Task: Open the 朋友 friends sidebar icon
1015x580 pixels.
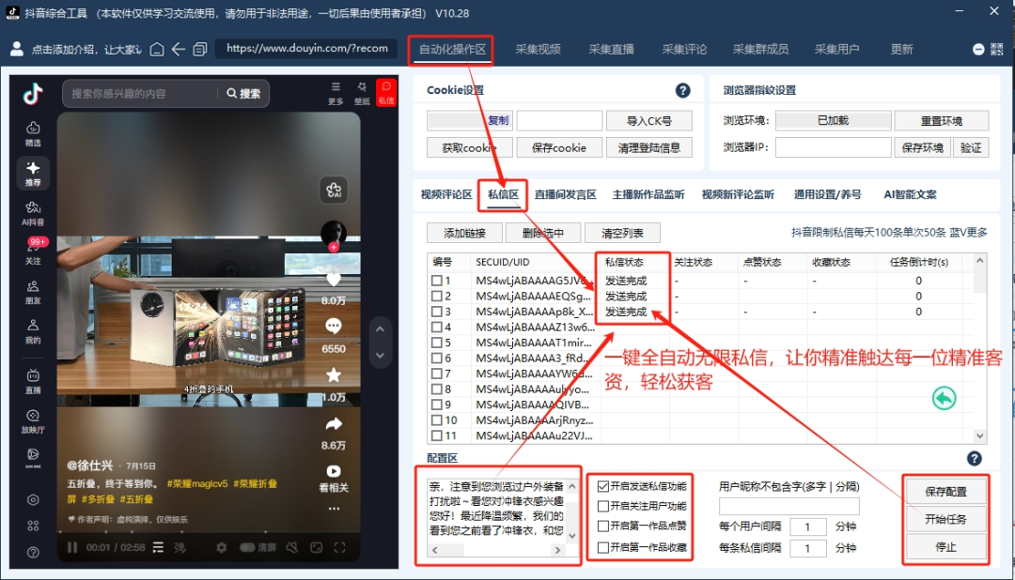Action: point(33,292)
